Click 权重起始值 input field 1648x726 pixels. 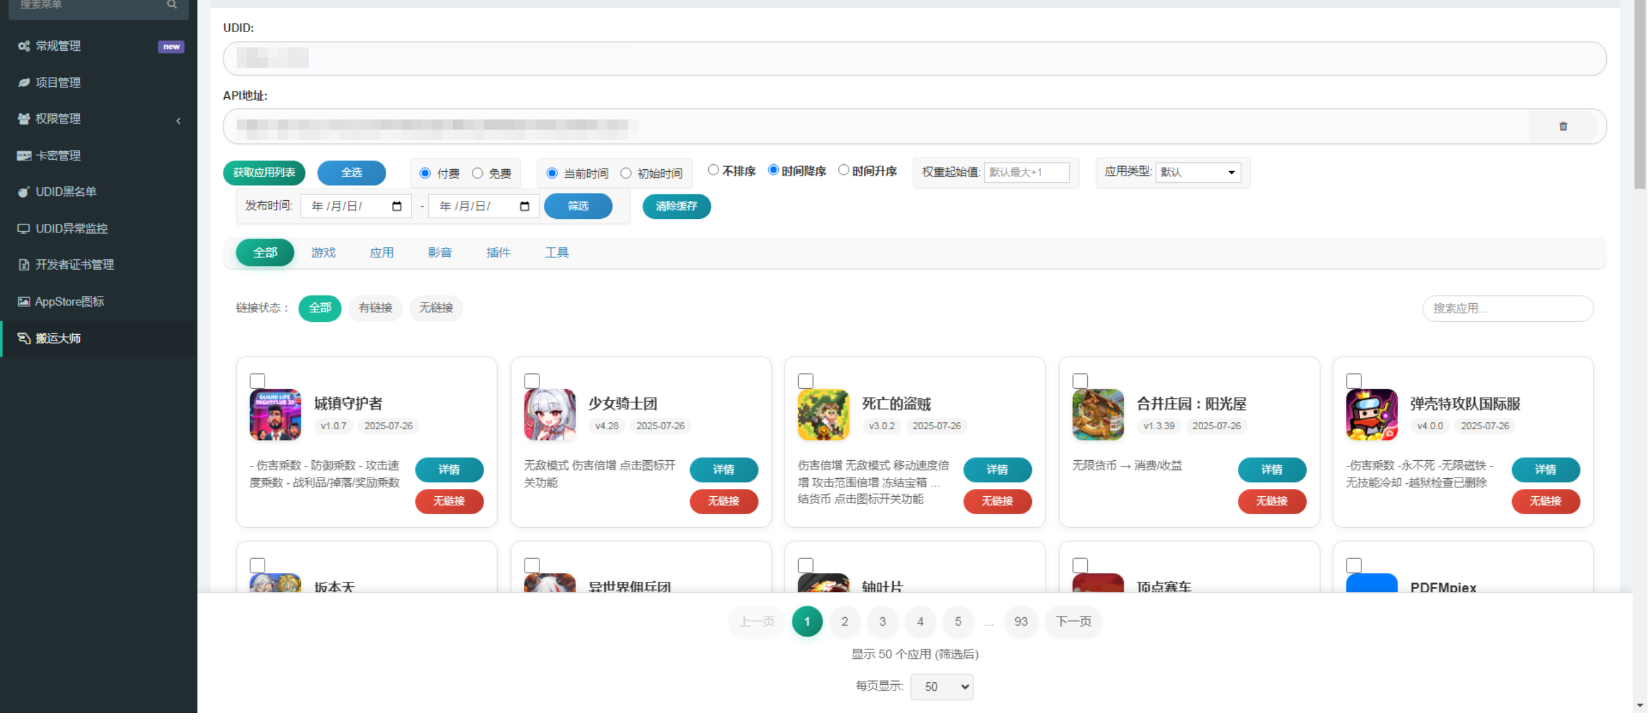click(1027, 172)
